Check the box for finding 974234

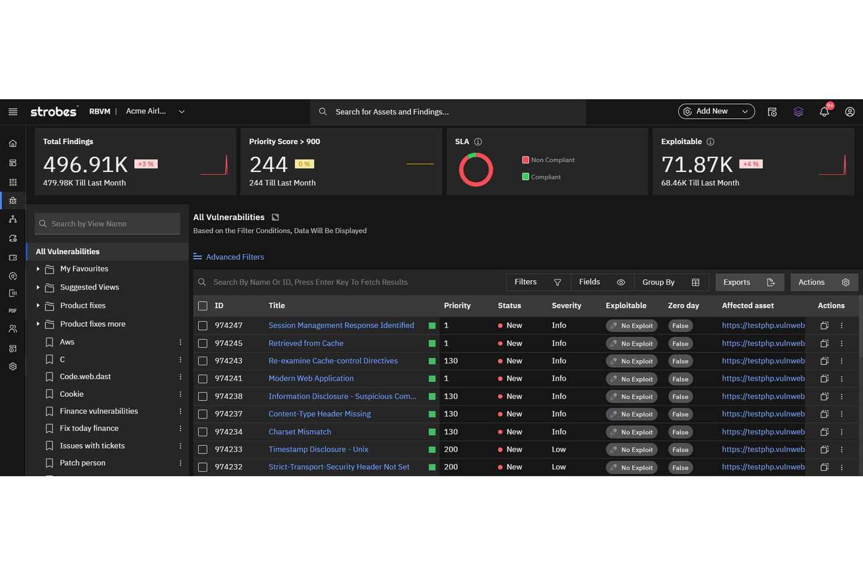tap(203, 432)
